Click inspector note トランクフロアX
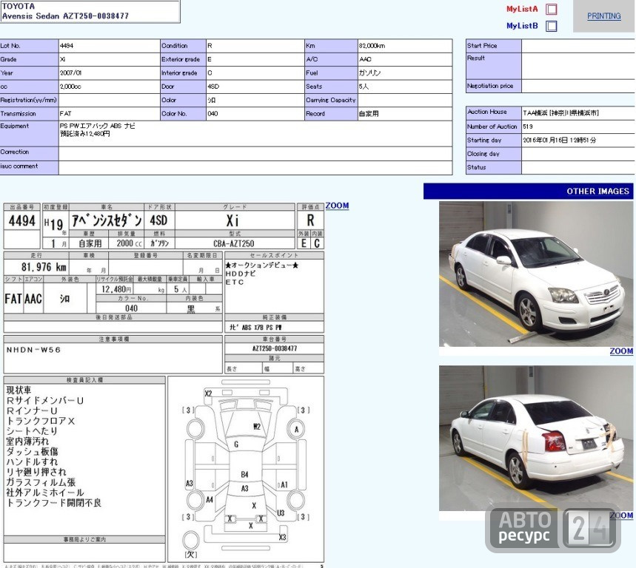Image resolution: width=636 pixels, height=568 pixels. [x=41, y=421]
